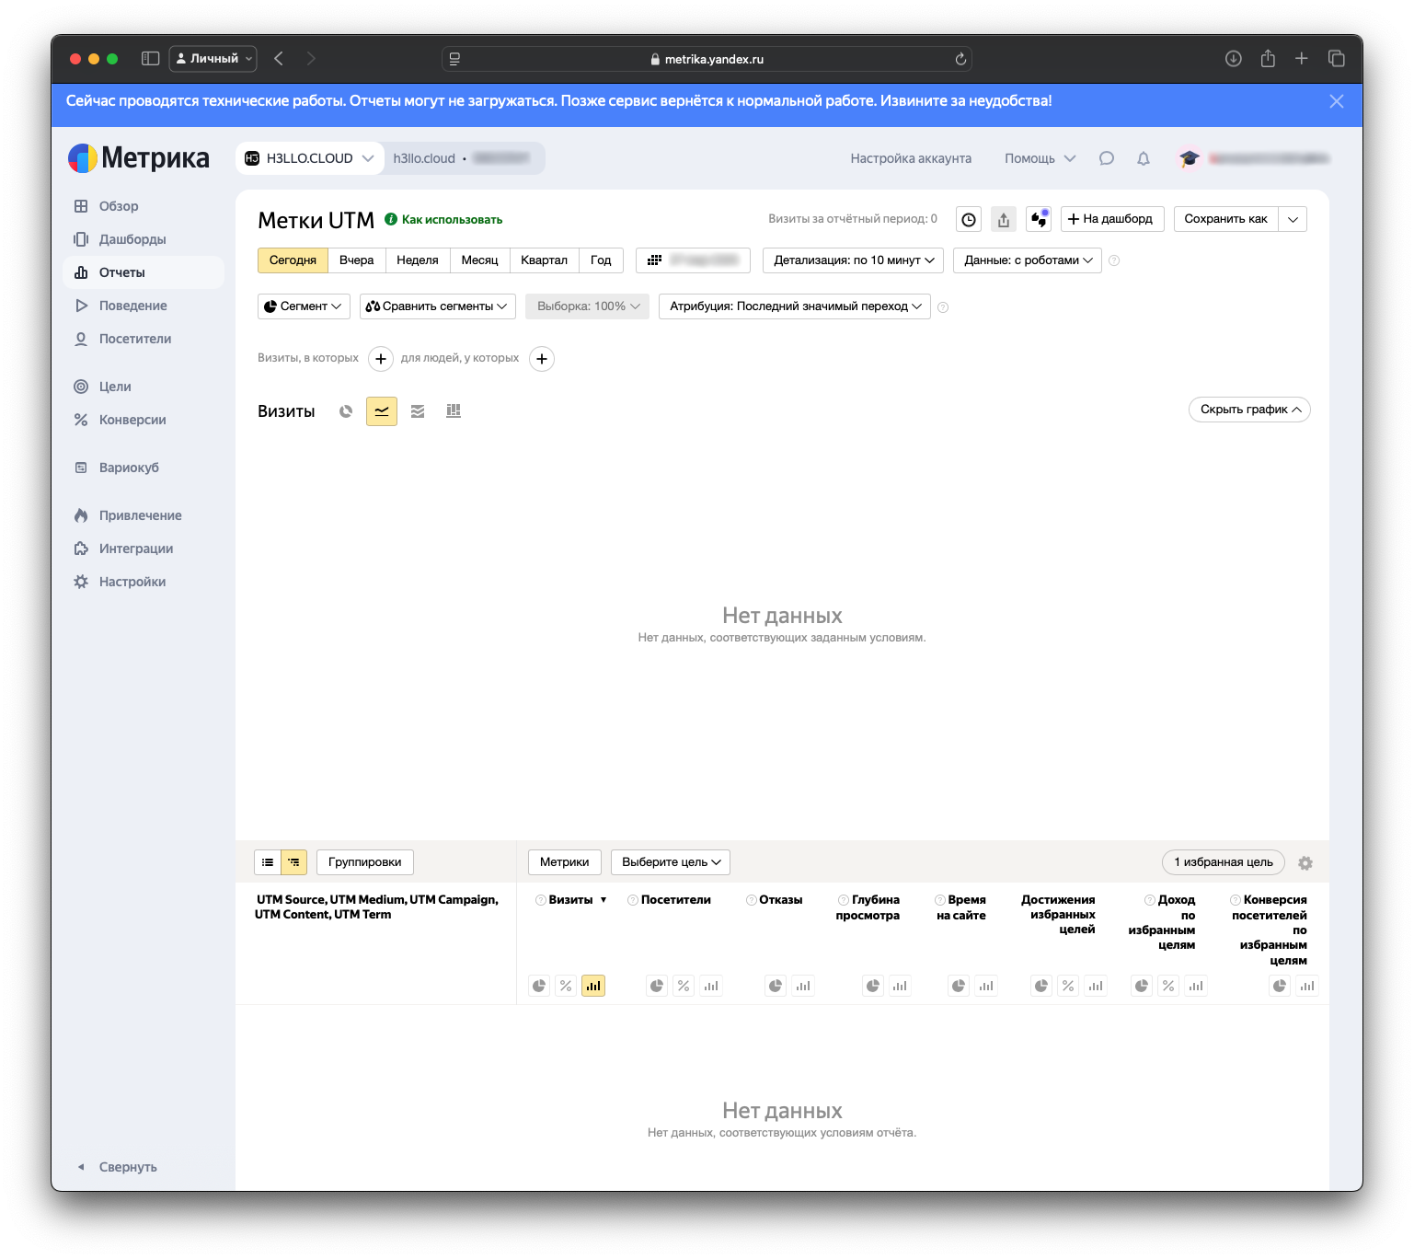Expand the Attribution dropdown
This screenshot has height=1259, width=1414.
[795, 306]
